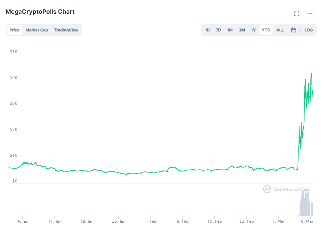The width and height of the screenshot is (322, 230).
Task: Click the MegaCryptoPolis Chart heading
Action: 40,12
